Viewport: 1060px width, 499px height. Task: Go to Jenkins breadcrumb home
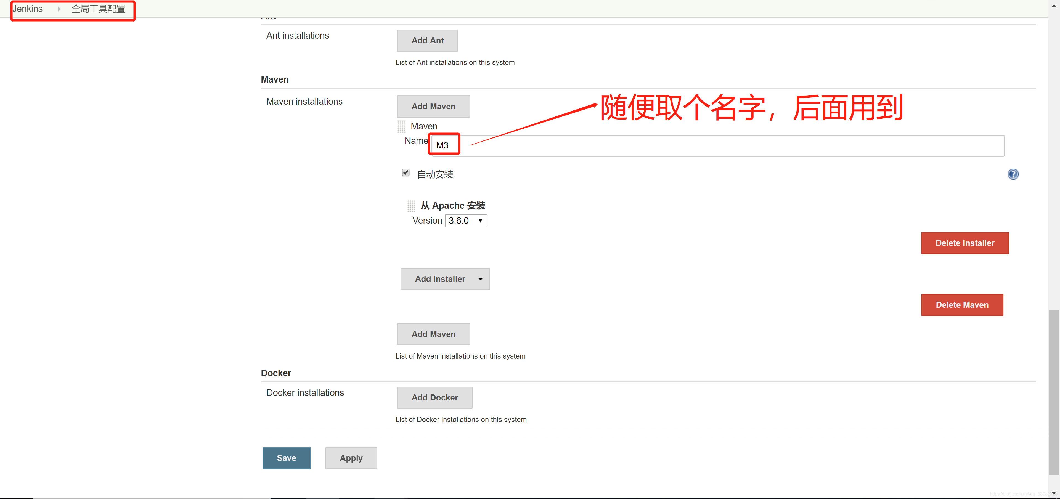(27, 9)
